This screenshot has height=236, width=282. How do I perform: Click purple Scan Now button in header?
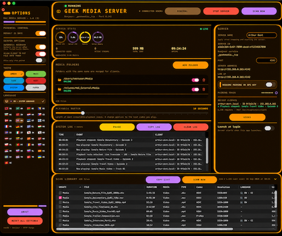tap(259, 11)
